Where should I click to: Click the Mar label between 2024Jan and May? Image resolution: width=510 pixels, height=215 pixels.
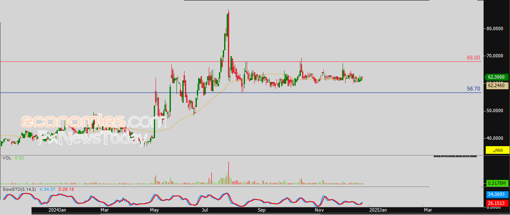click(x=105, y=210)
